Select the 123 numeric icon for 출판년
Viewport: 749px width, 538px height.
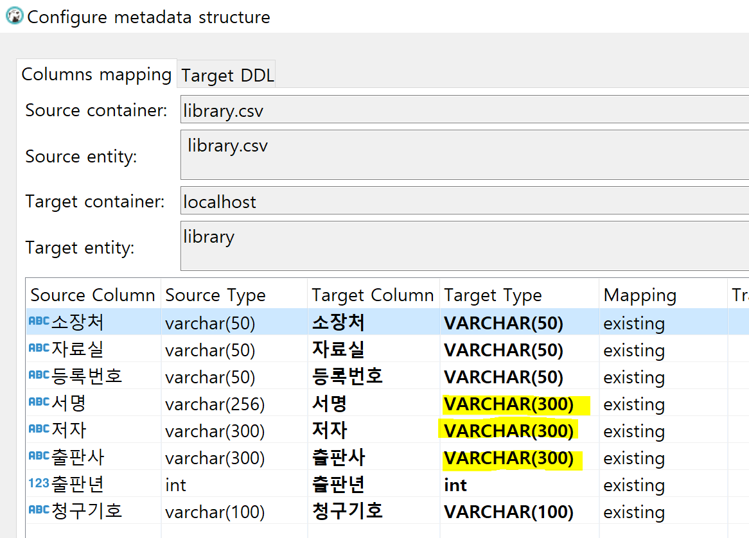pyautogui.click(x=39, y=483)
